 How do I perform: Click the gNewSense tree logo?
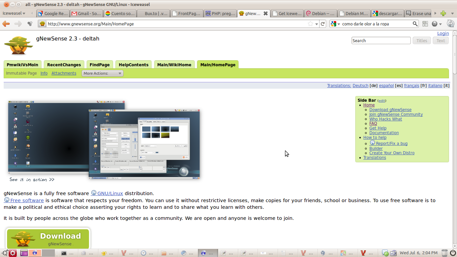(x=18, y=45)
